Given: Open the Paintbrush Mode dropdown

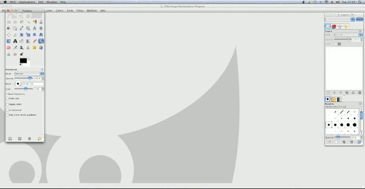Looking at the screenshot, I should 29,74.
